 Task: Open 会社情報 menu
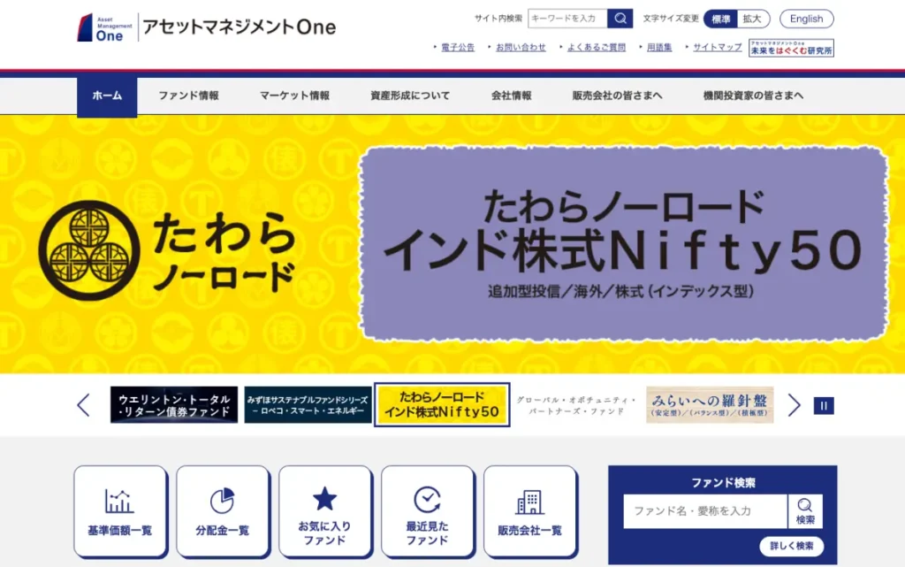[x=512, y=96]
